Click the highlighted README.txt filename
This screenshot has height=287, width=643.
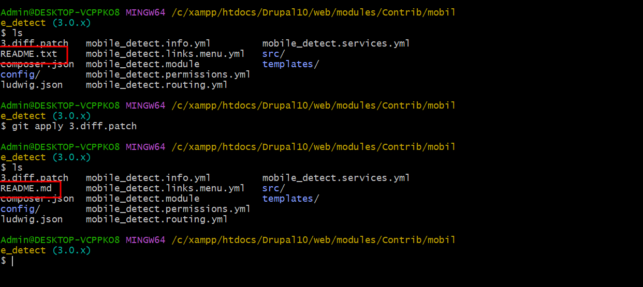[29, 54]
